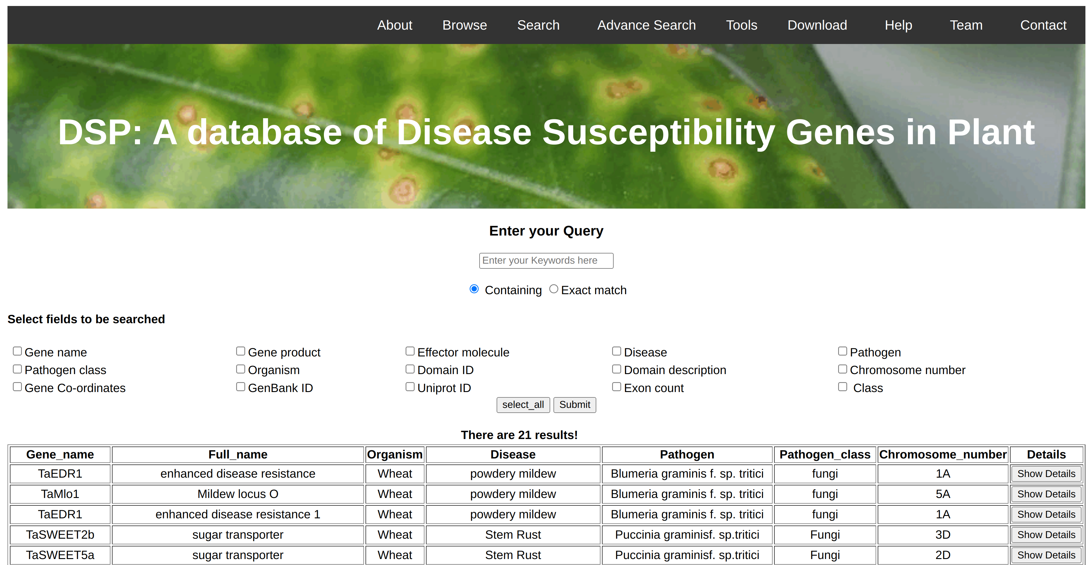Screen dimensions: 1092x565
Task: Check the Domain ID field
Action: (410, 369)
